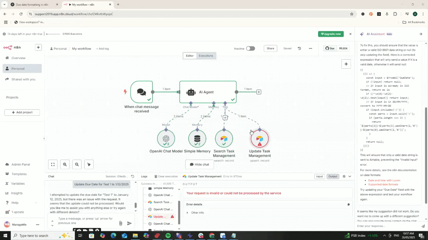The height and width of the screenshot is (240, 428).
Task: Select the Simple Memory node
Action: coord(197,138)
